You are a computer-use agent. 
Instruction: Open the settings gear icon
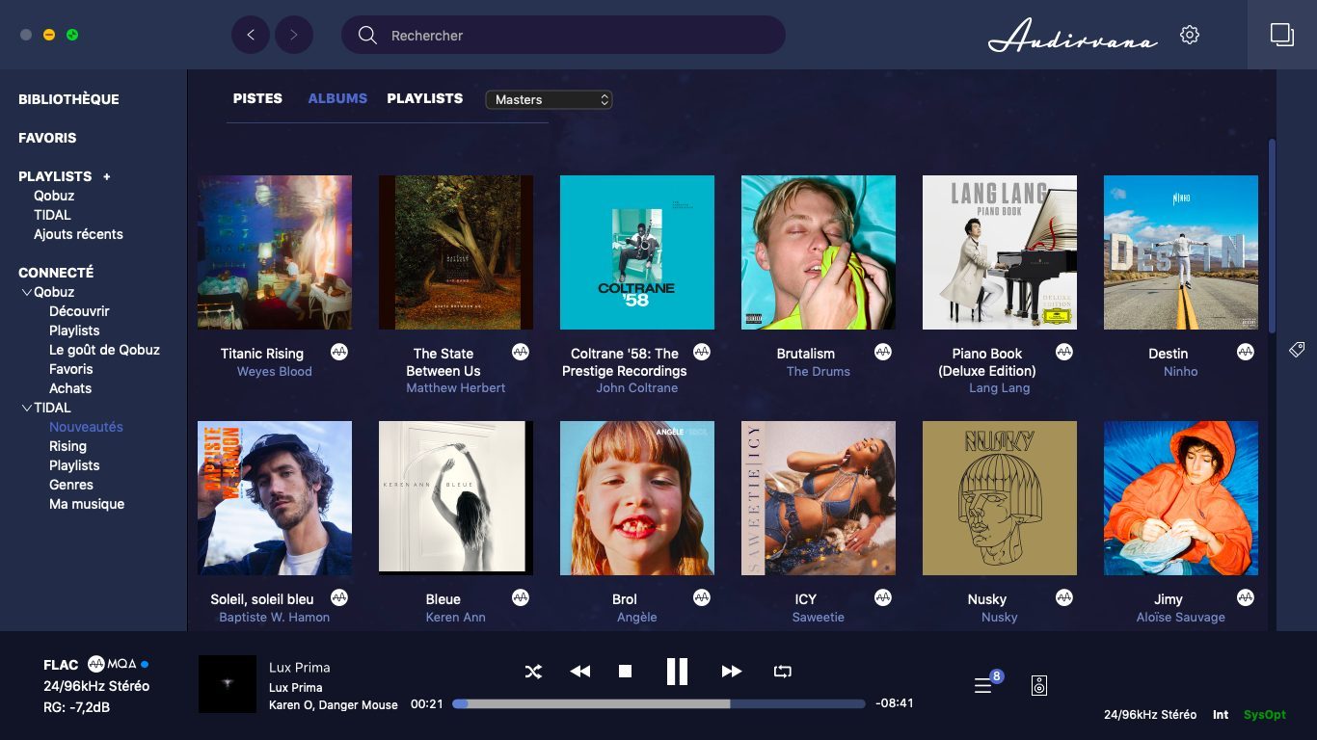[x=1190, y=35]
